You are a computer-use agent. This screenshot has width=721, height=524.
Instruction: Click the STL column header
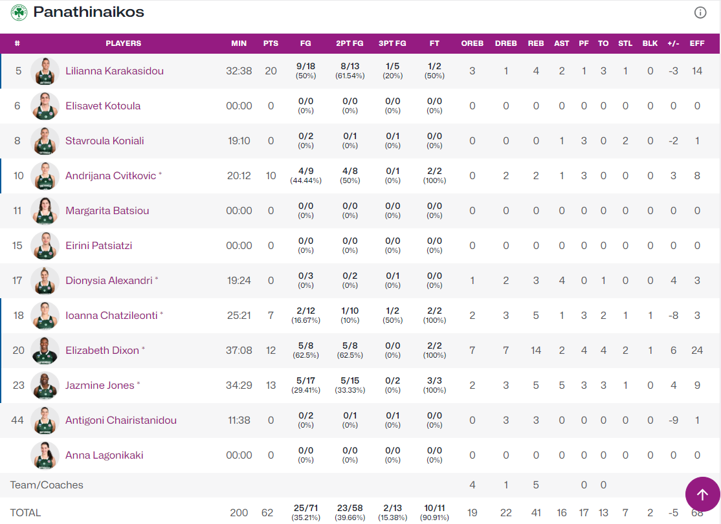(625, 43)
